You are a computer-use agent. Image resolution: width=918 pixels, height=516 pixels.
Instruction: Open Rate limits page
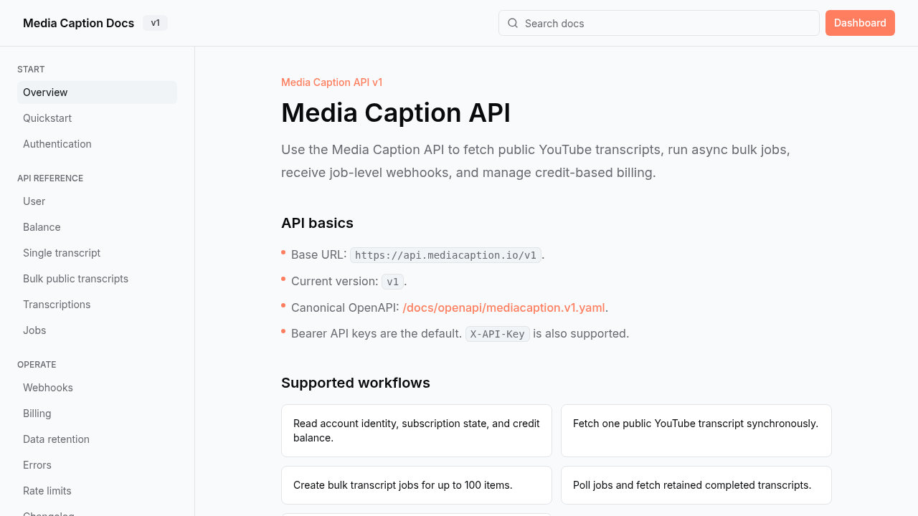coord(97,491)
